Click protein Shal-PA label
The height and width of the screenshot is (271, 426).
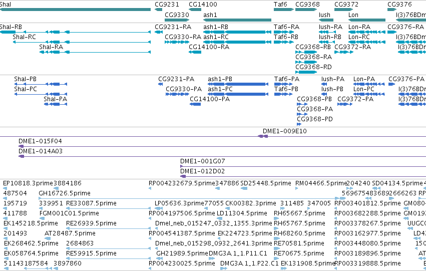[56, 99]
